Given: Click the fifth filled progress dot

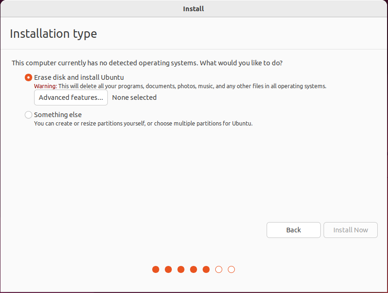Looking at the screenshot, I should click(x=206, y=269).
